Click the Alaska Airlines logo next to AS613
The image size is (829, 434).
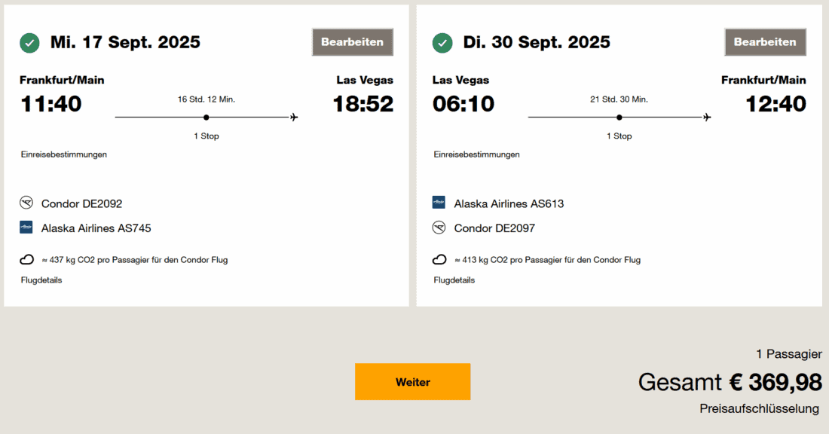coord(439,203)
